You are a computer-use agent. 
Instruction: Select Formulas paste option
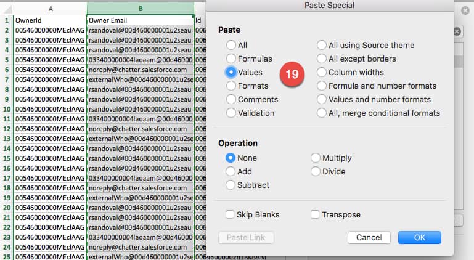click(x=232, y=59)
